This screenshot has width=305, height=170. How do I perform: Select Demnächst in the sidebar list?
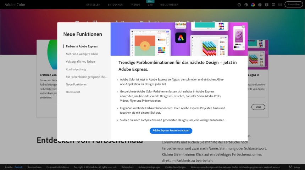click(x=73, y=92)
